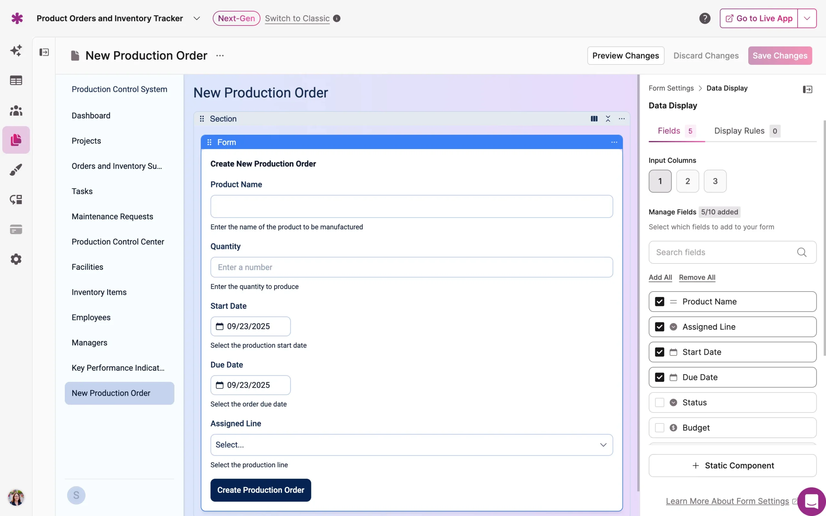Expand the Assigned Line Select dropdown
This screenshot has height=516, width=826.
pyautogui.click(x=411, y=445)
